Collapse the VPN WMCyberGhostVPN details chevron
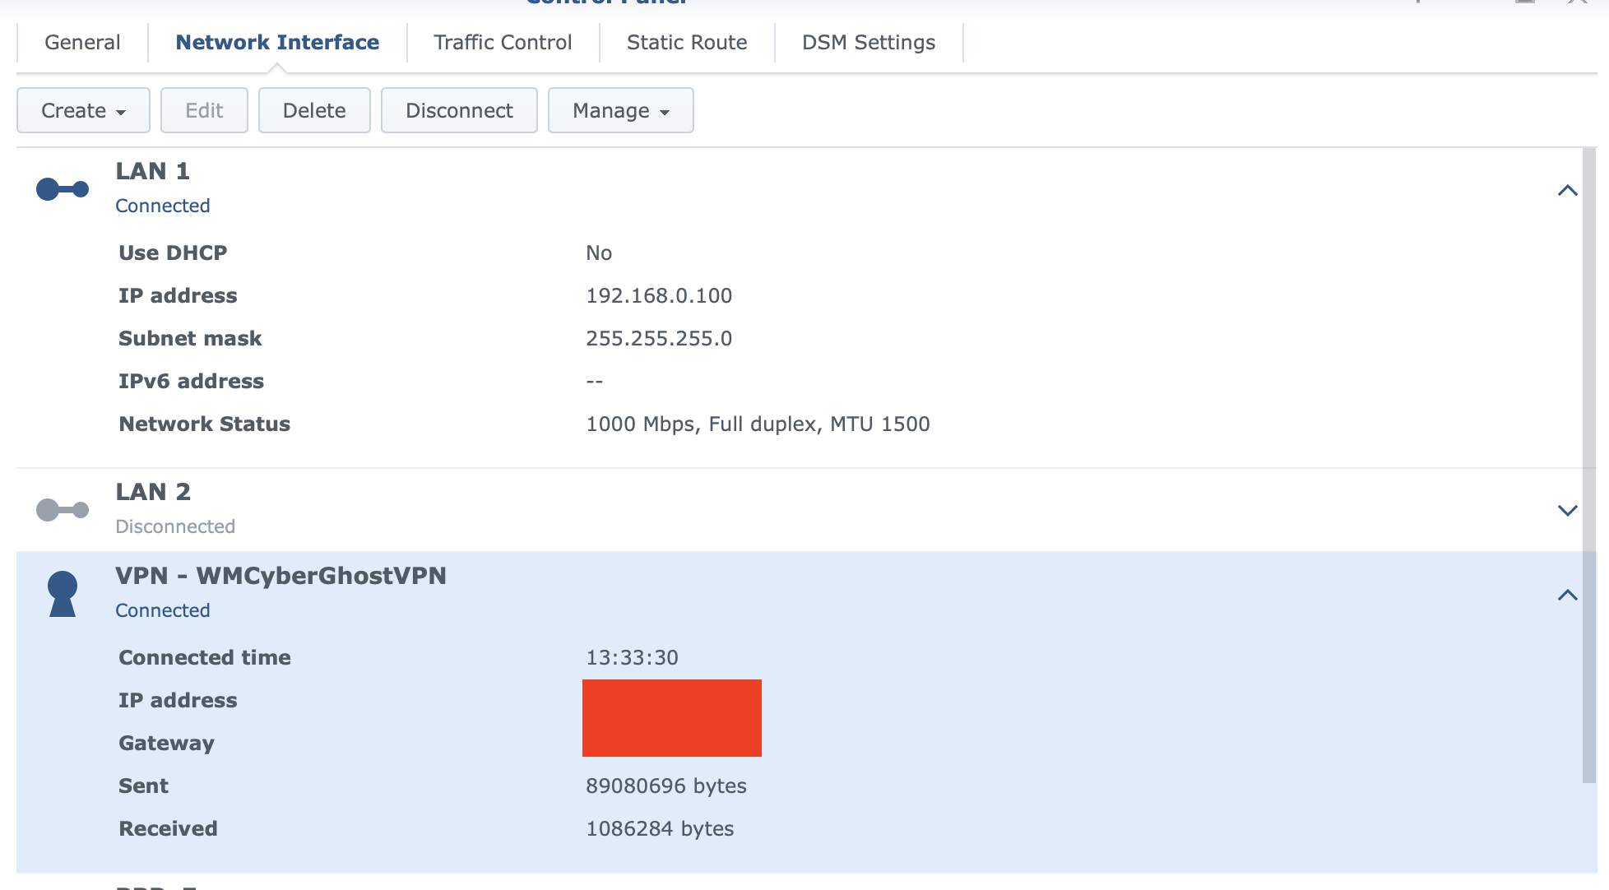This screenshot has height=890, width=1609. coord(1567,595)
